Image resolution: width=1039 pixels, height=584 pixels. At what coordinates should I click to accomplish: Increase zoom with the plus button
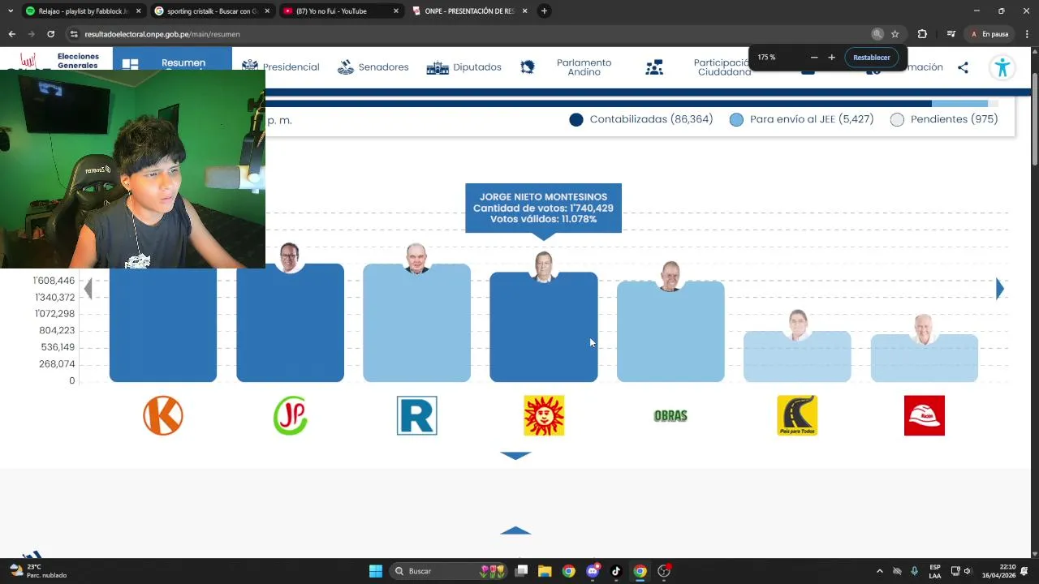coord(831,58)
